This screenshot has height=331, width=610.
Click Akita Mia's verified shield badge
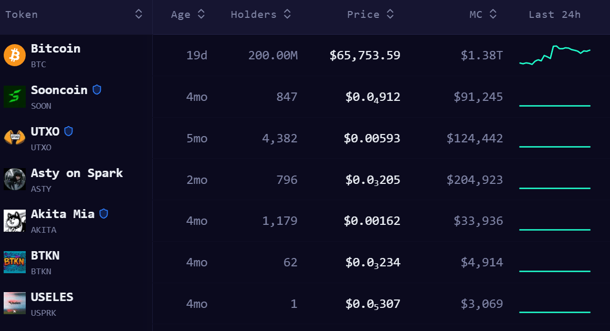(104, 214)
